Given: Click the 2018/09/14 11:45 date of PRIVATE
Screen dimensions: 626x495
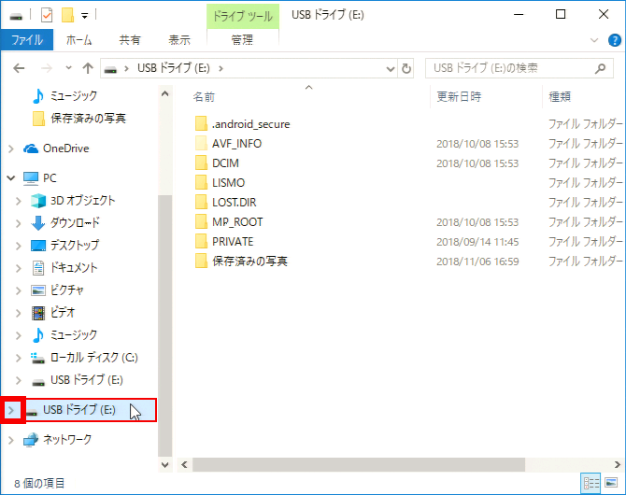Looking at the screenshot, I should (x=477, y=242).
